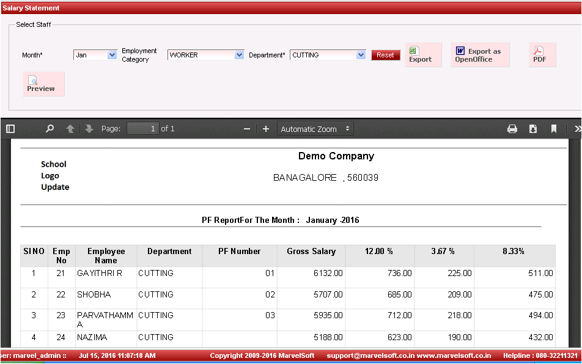Open the find-in-document search icon
Screen dimensions: 582x364
pos(50,129)
